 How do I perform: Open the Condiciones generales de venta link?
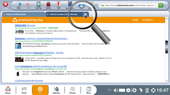pos(29,80)
